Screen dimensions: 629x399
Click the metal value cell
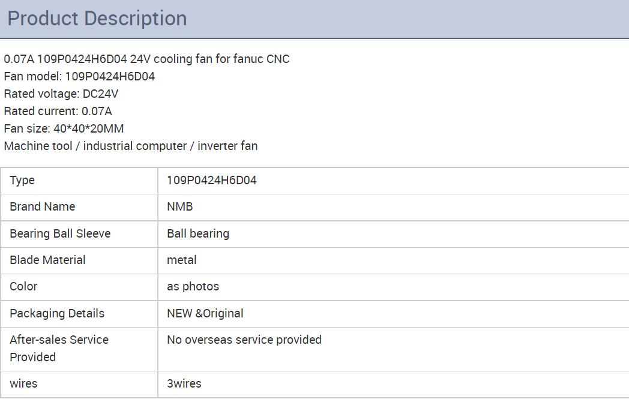(181, 260)
